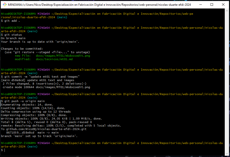The height and width of the screenshot is (157, 230).
Task: Close the MINGW64 terminal window
Action: coord(223,4)
